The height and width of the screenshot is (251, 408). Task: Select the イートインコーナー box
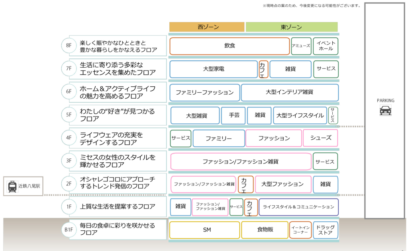tap(300, 230)
